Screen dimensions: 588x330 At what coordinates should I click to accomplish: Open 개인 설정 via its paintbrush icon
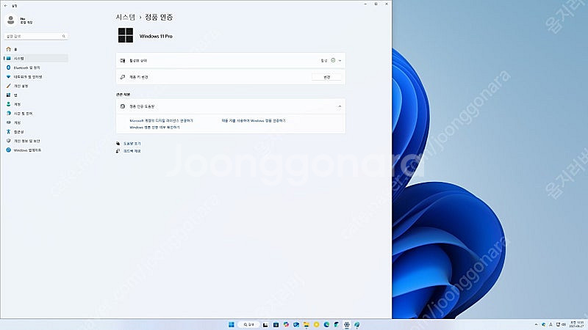(x=9, y=86)
